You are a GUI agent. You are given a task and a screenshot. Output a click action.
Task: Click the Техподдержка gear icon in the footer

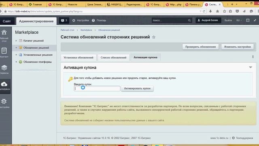click(233, 138)
